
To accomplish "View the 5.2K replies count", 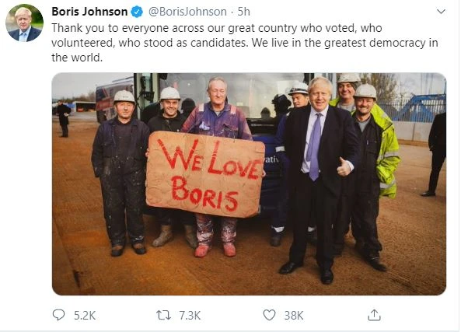I will pyautogui.click(x=85, y=316).
